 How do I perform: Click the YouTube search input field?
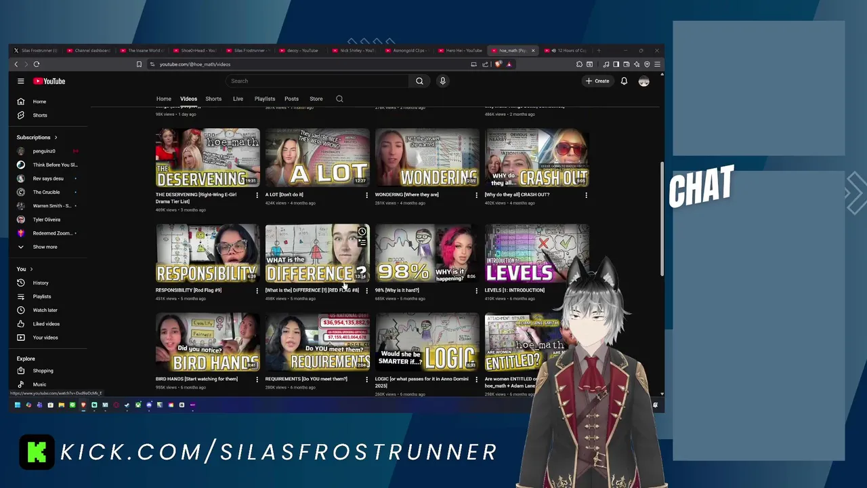[317, 81]
